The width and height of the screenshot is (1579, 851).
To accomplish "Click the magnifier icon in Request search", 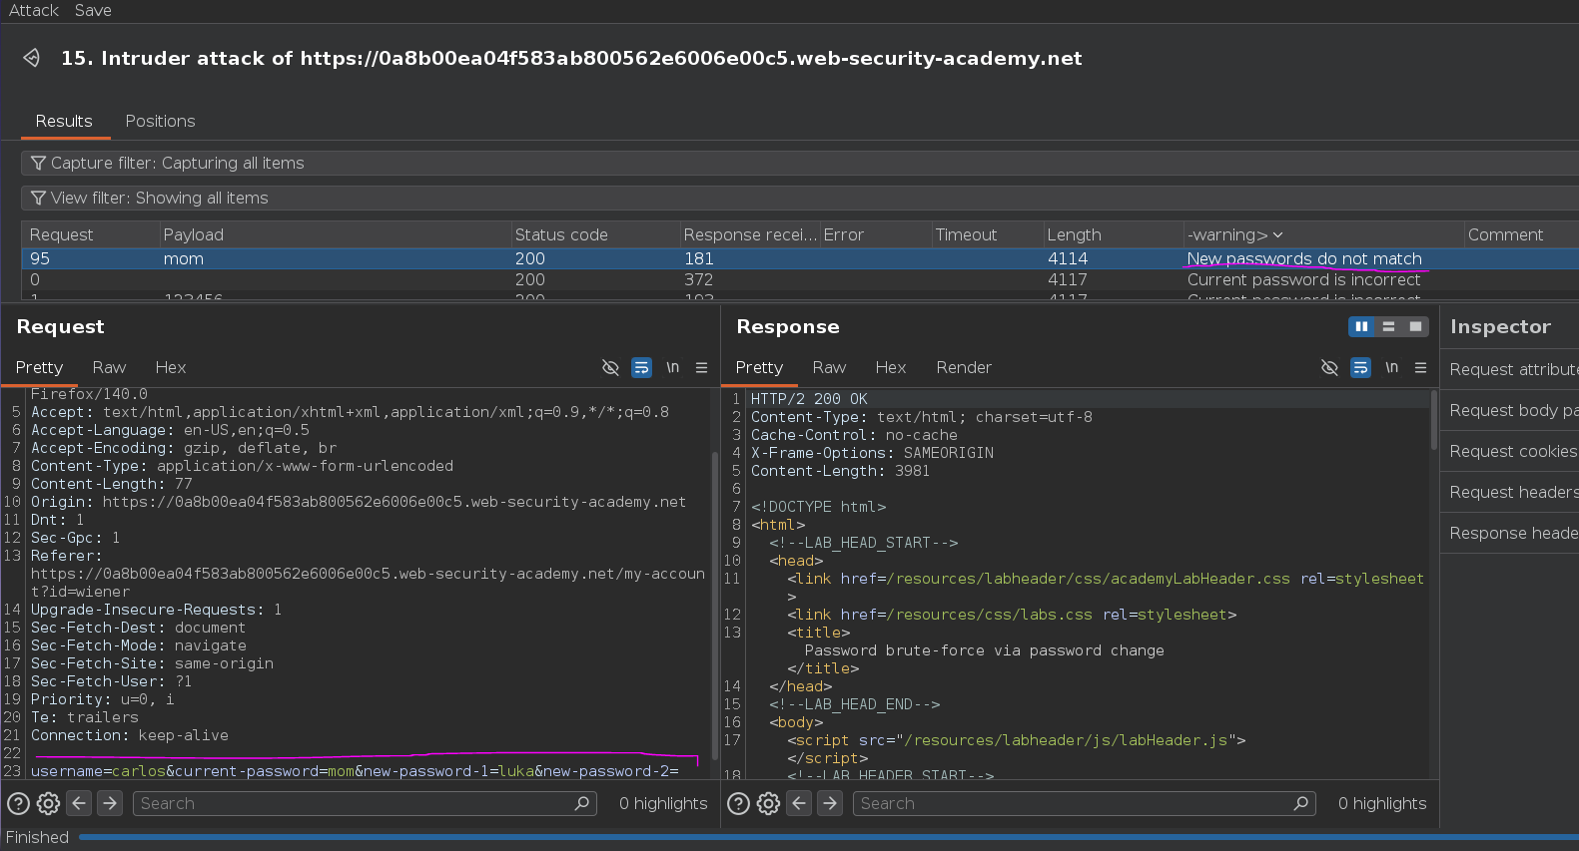I will pos(582,803).
